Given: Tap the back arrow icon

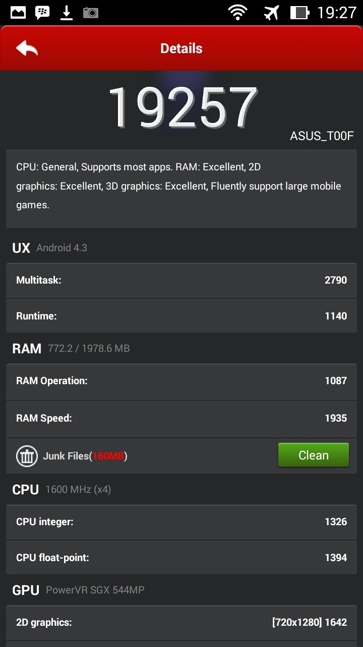Looking at the screenshot, I should (27, 49).
